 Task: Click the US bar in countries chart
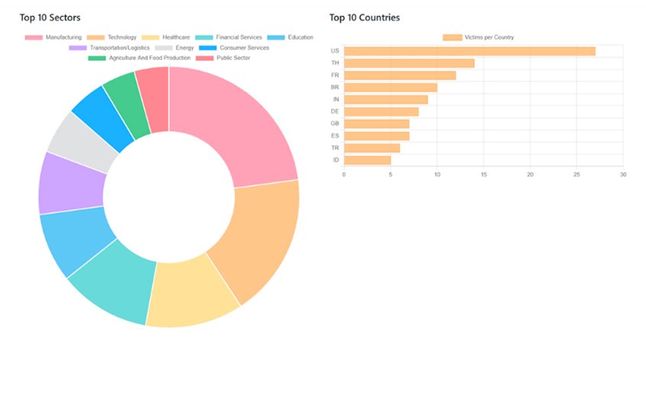pos(469,51)
